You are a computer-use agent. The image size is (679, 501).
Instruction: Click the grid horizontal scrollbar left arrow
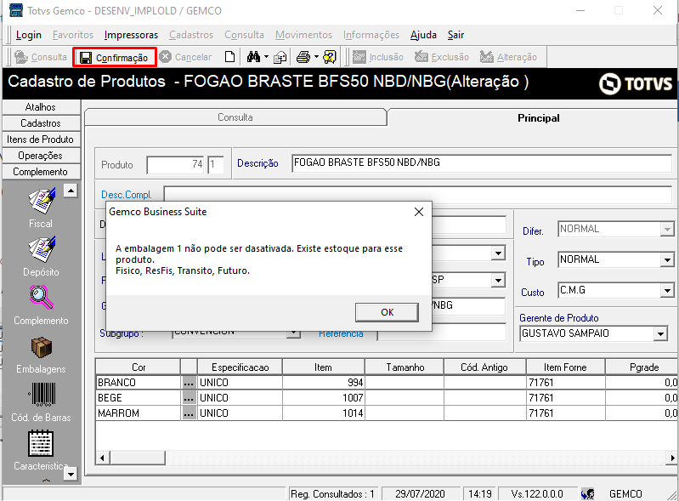click(x=103, y=458)
